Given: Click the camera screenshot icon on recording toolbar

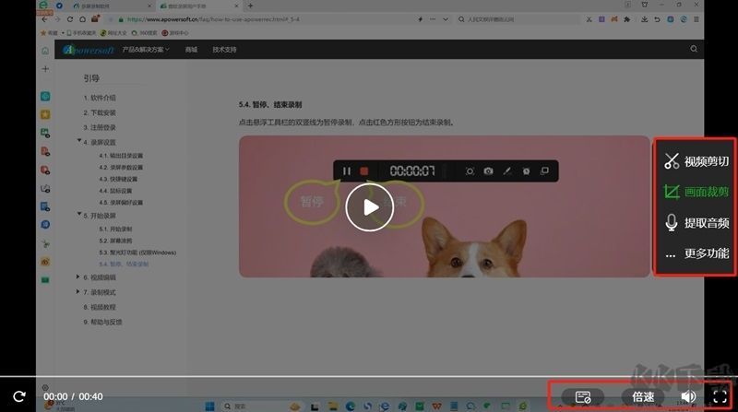Looking at the screenshot, I should pos(489,171).
